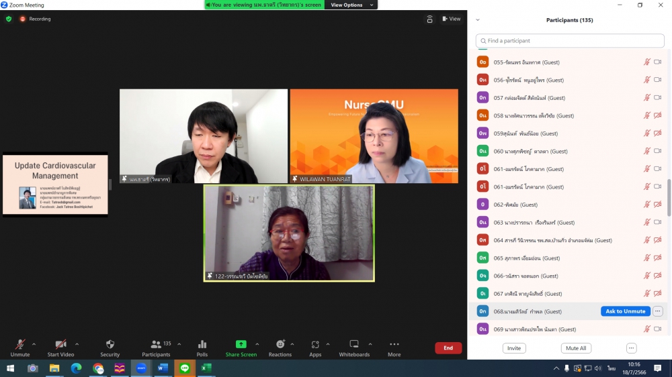Click the Mute All button
672x377 pixels.
pyautogui.click(x=576, y=348)
